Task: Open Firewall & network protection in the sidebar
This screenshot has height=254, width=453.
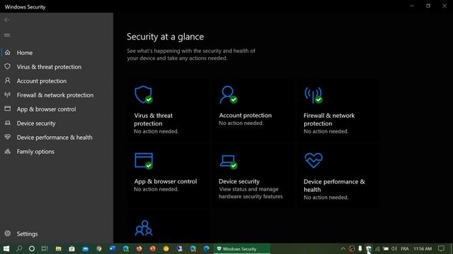Action: tap(57, 95)
